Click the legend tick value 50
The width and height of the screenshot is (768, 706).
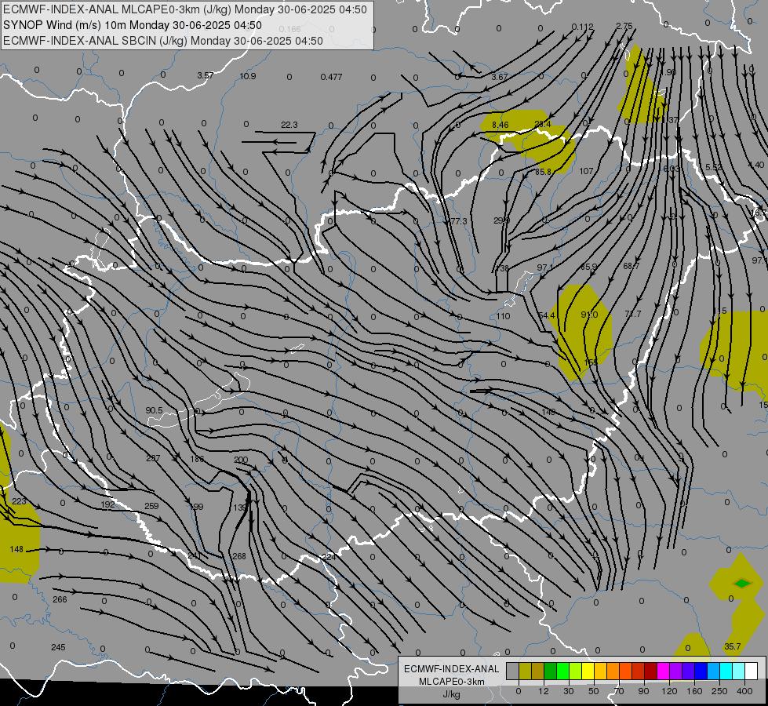[x=593, y=691]
